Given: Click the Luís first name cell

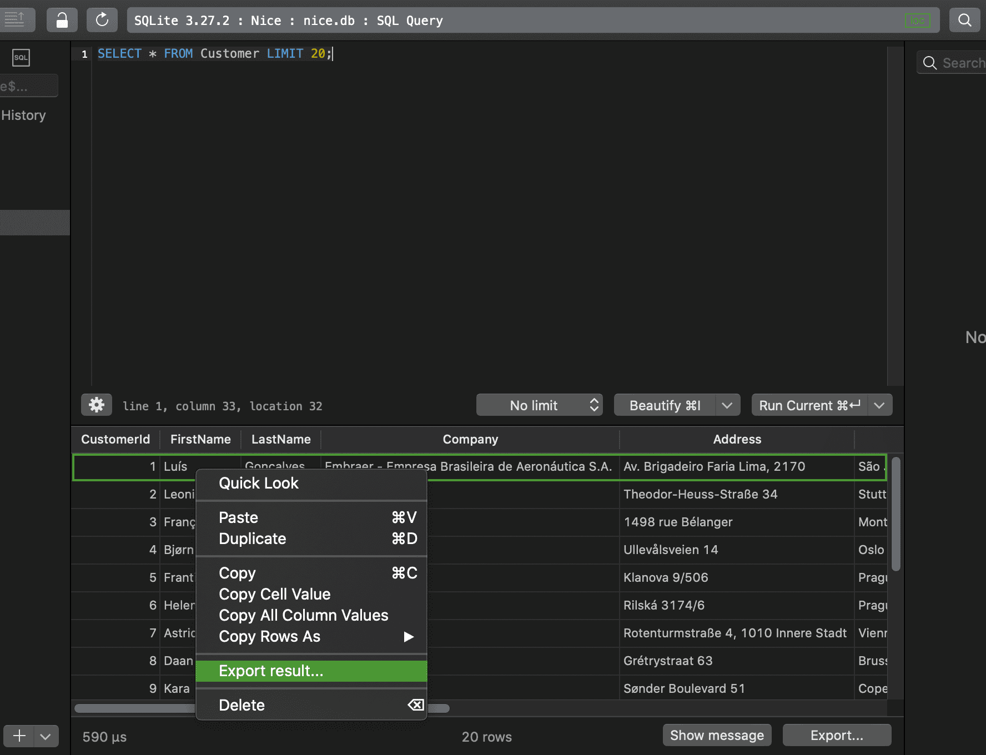Looking at the screenshot, I should point(175,466).
